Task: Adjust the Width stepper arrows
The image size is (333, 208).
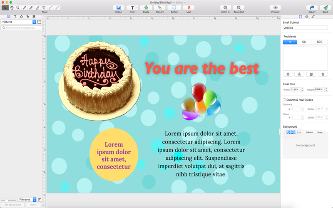Action: click(303, 90)
